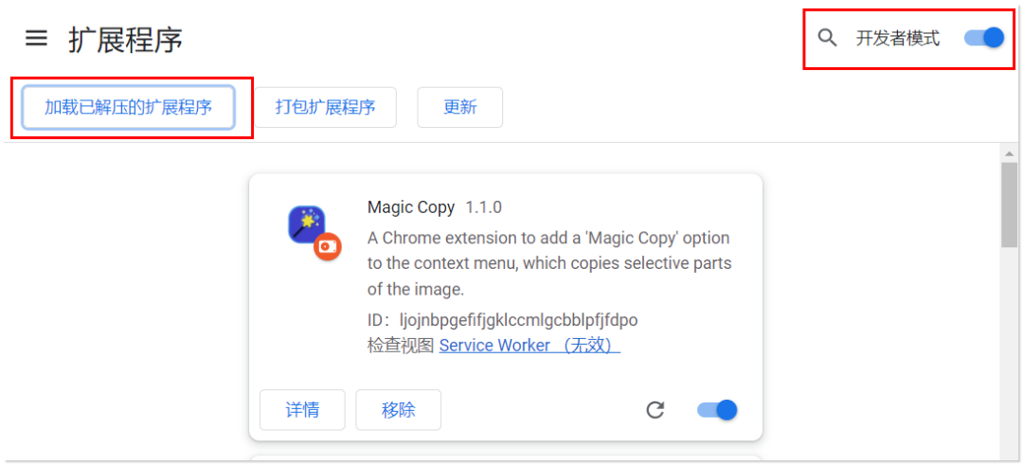Viewport: 1023px width, 465px height.
Task: Open 详情 for Magic Copy
Action: pos(302,410)
